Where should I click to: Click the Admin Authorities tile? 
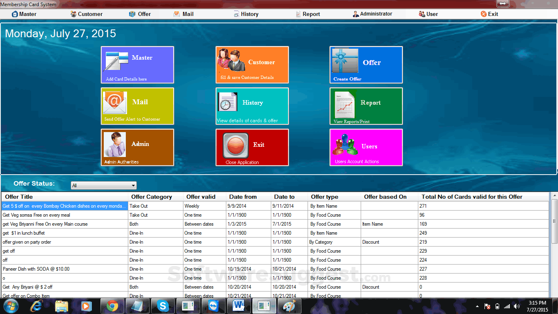click(137, 147)
